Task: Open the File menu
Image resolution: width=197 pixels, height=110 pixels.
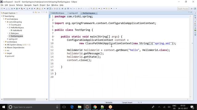Action: tap(2, 5)
